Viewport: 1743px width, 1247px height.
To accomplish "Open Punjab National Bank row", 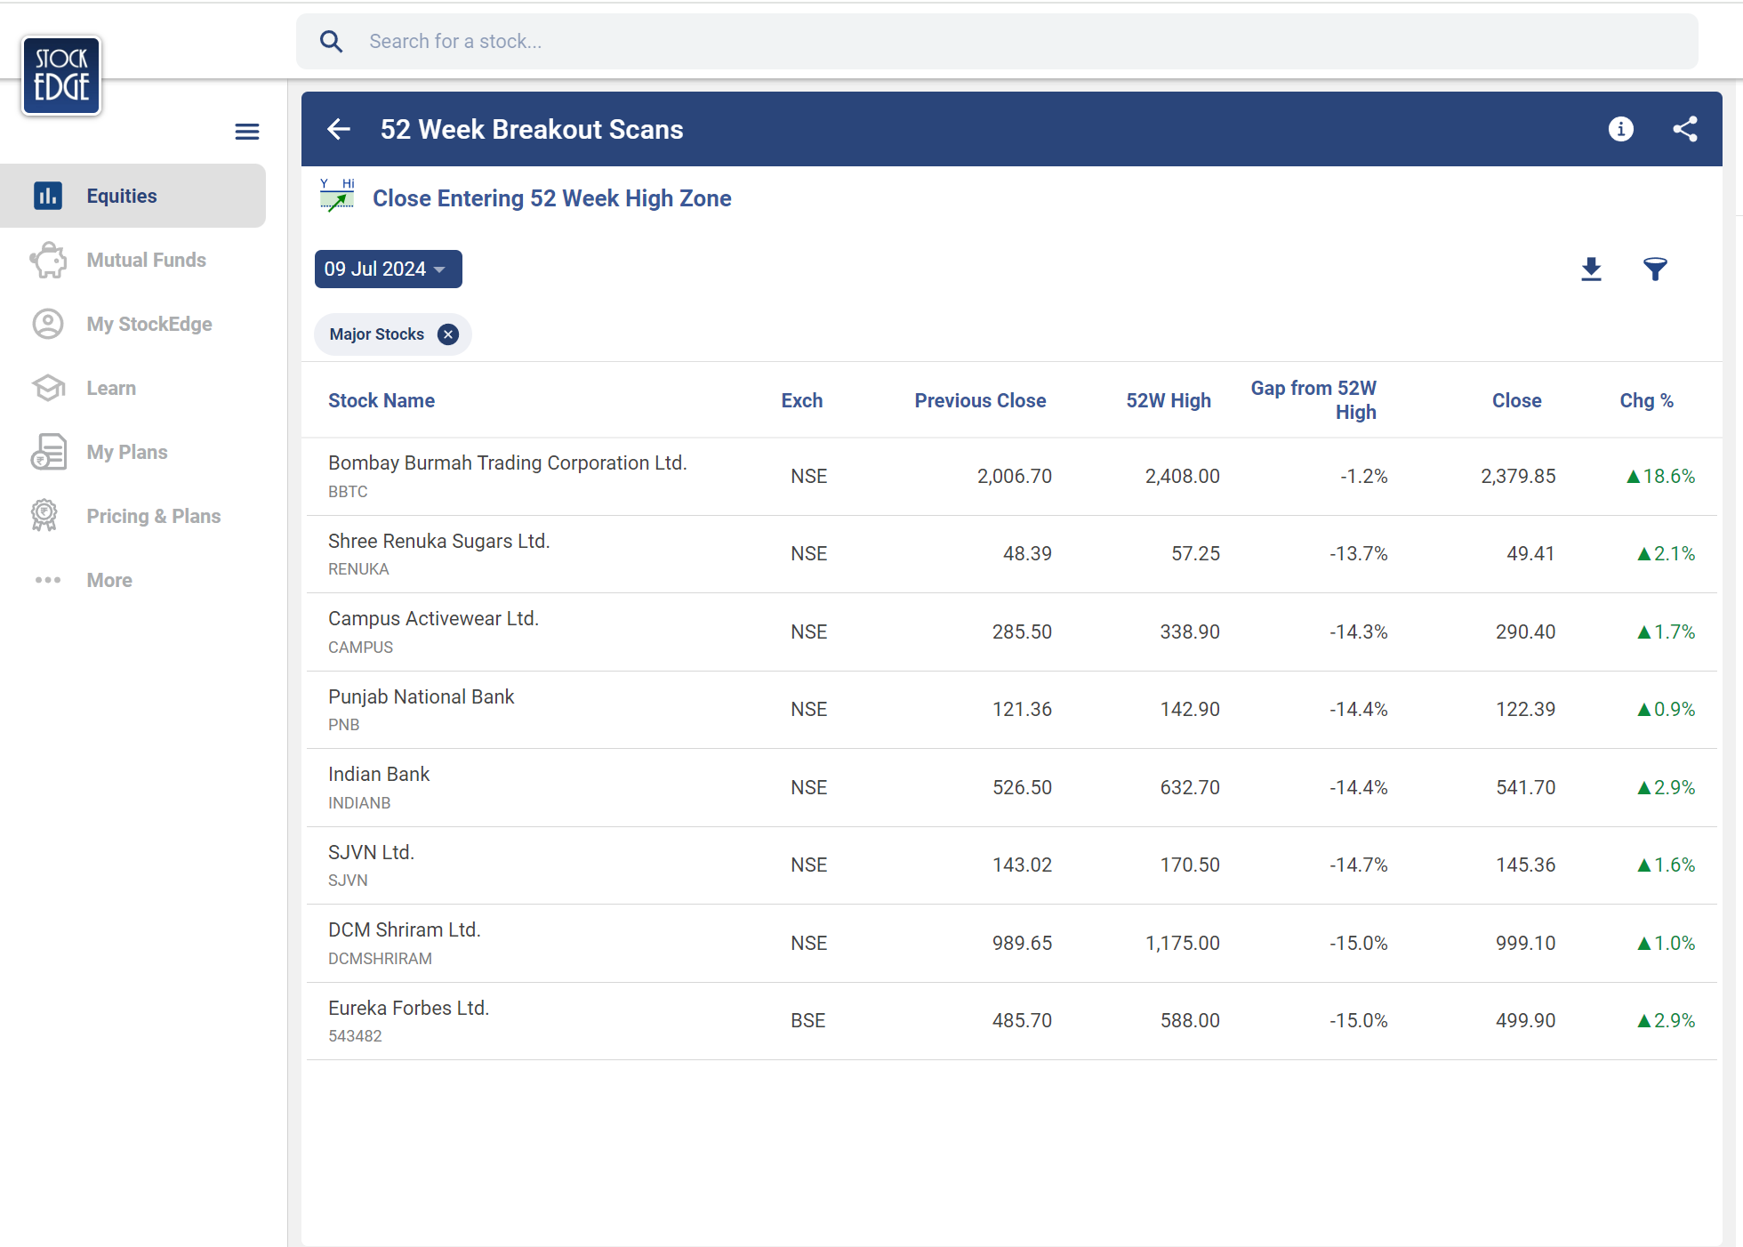I will [x=421, y=697].
